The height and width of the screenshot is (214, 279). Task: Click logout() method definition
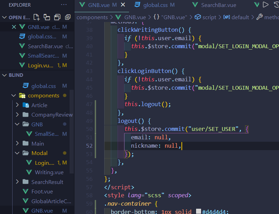(x=131, y=121)
